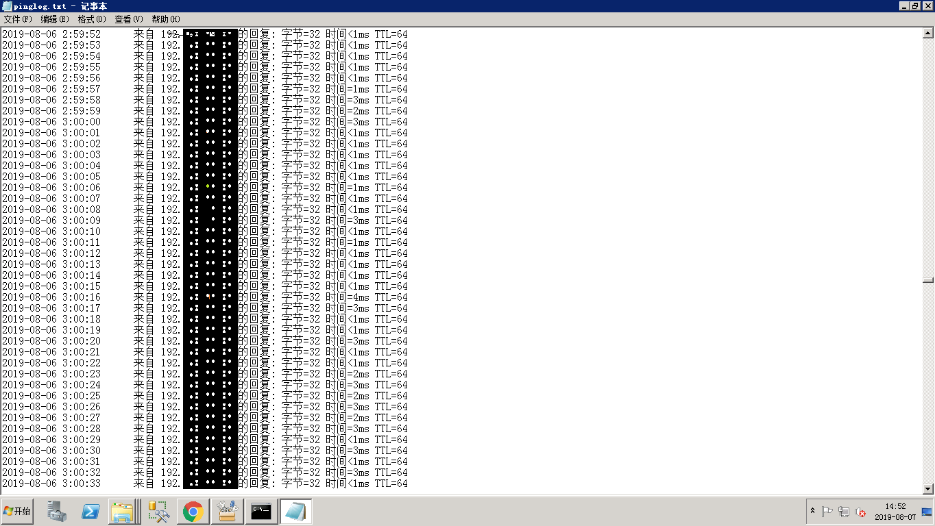The width and height of the screenshot is (935, 526).
Task: Click the Notepad icon in the title bar
Action: pos(7,6)
